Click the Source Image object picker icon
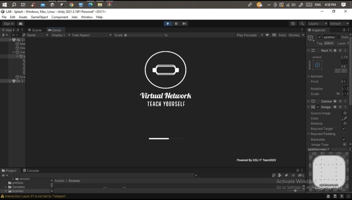The image size is (352, 200). pos(345,113)
